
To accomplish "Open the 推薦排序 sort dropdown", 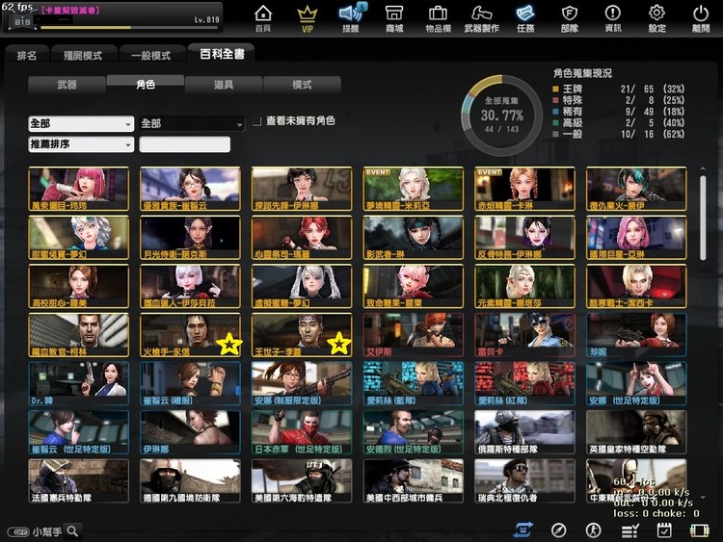I will pyautogui.click(x=81, y=144).
